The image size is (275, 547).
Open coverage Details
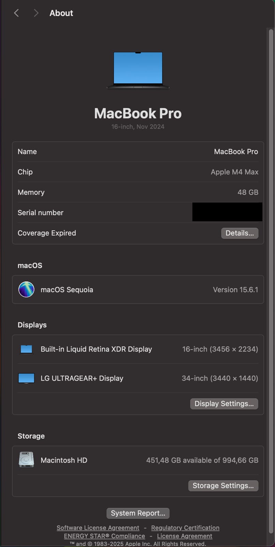point(240,233)
